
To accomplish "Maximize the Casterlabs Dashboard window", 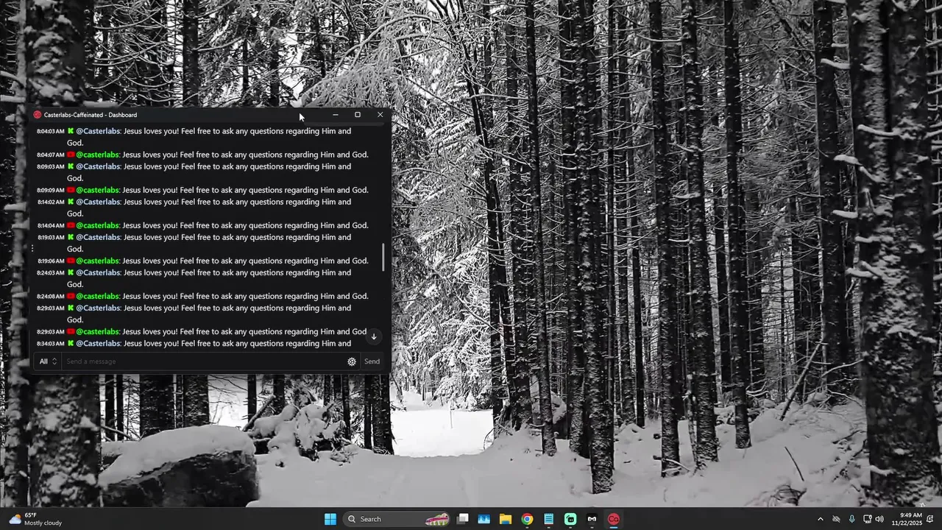I will 358,115.
